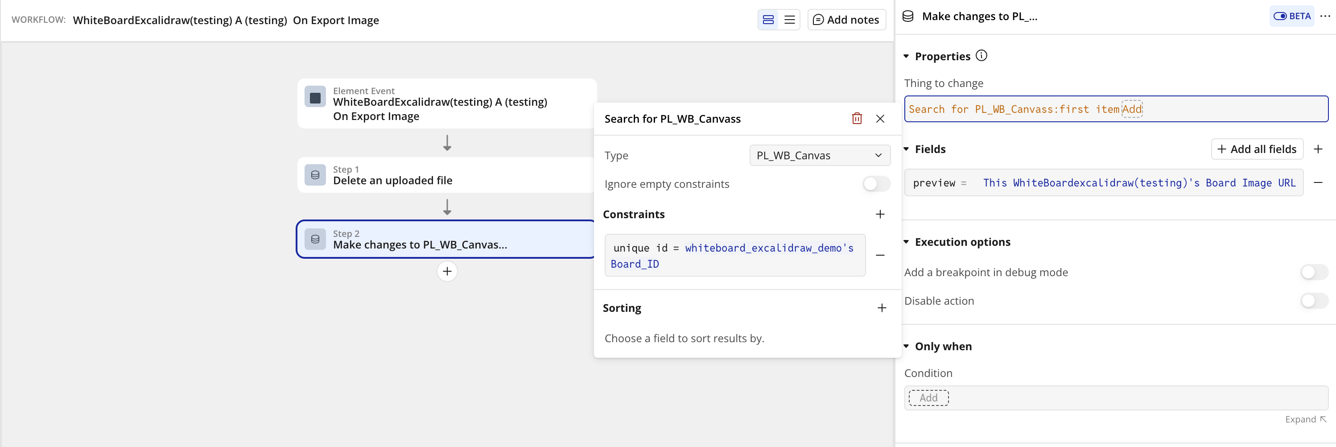Select Step 2 Make changes to PL_WB_Canvas

tap(445, 239)
